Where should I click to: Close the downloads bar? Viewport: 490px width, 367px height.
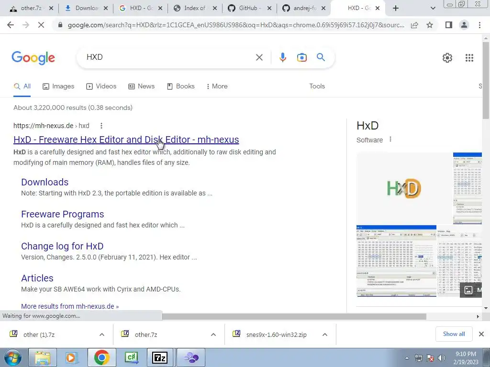pos(481,334)
